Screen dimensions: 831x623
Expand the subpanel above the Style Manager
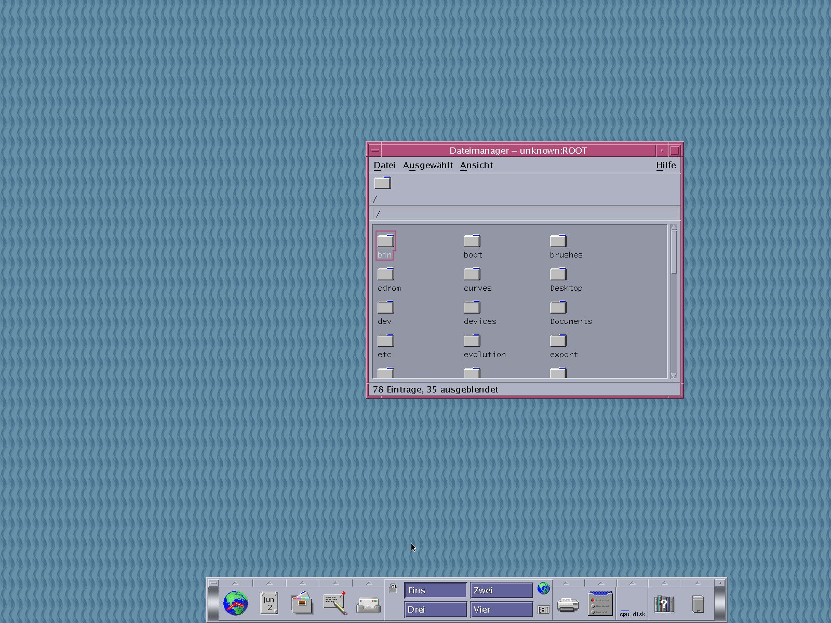point(601,583)
